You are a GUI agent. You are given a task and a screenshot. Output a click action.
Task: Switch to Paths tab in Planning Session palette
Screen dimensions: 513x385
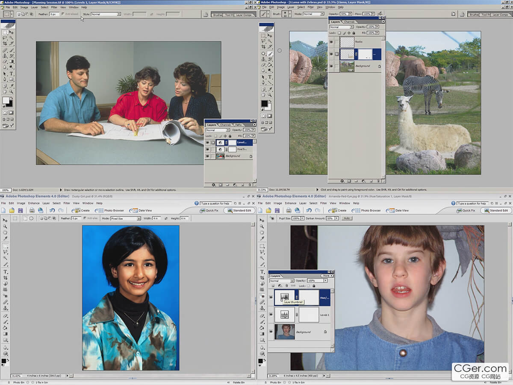click(x=239, y=125)
